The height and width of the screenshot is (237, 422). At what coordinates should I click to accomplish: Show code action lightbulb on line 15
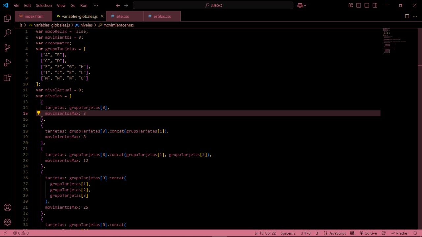pos(38,113)
